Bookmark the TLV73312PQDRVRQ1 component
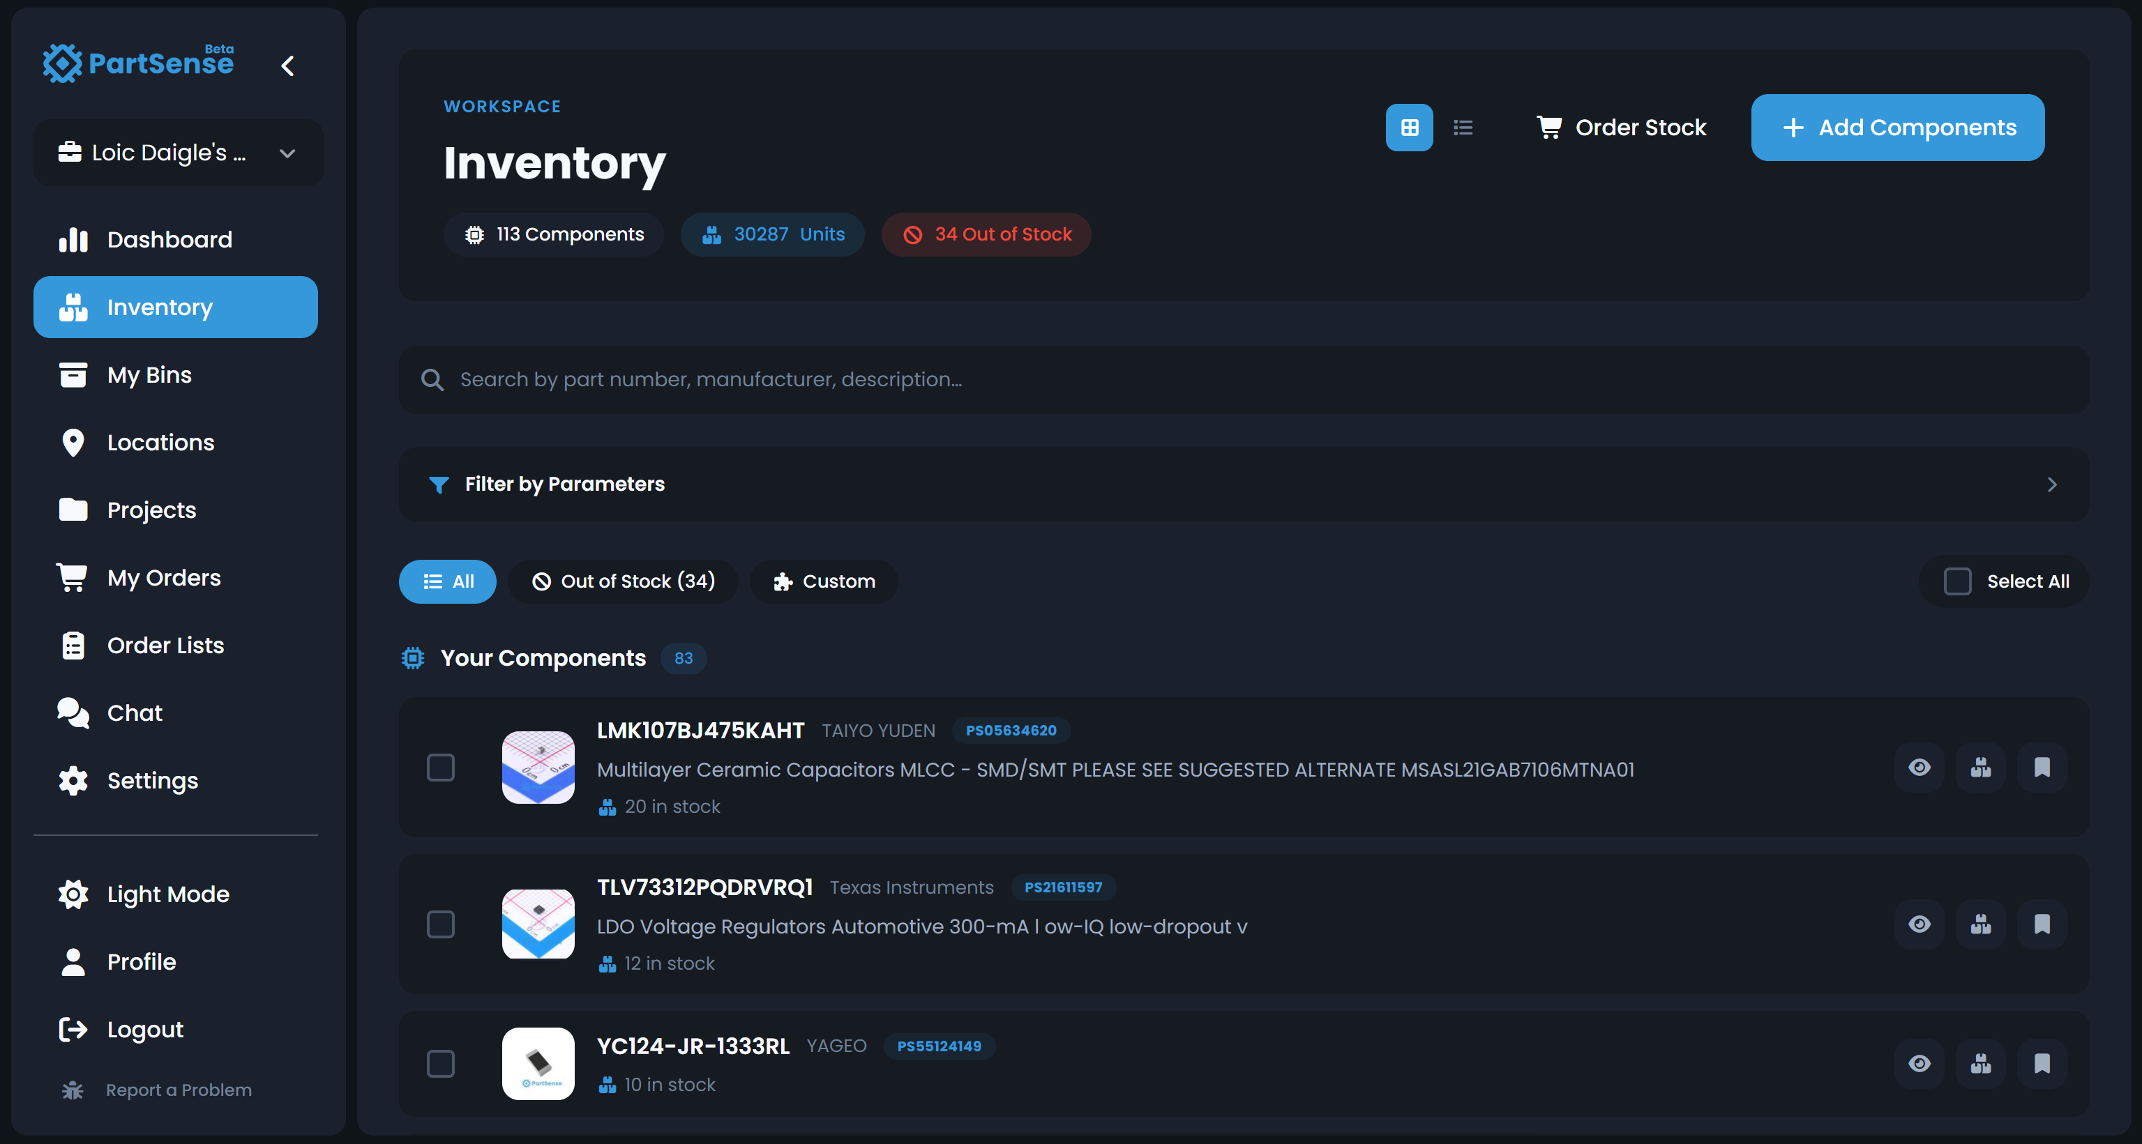This screenshot has width=2142, height=1144. [x=2042, y=924]
